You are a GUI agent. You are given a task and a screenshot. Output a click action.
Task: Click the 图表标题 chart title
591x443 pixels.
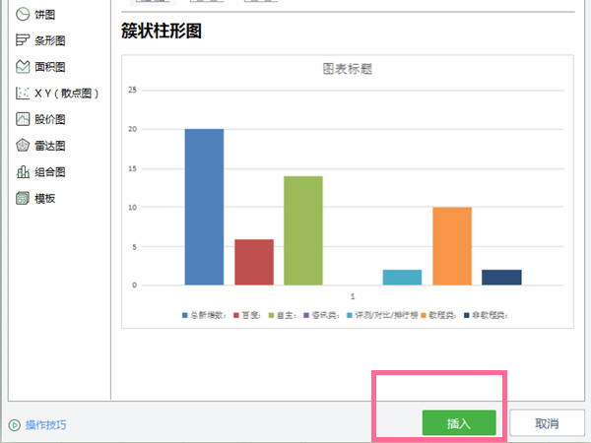click(x=347, y=70)
